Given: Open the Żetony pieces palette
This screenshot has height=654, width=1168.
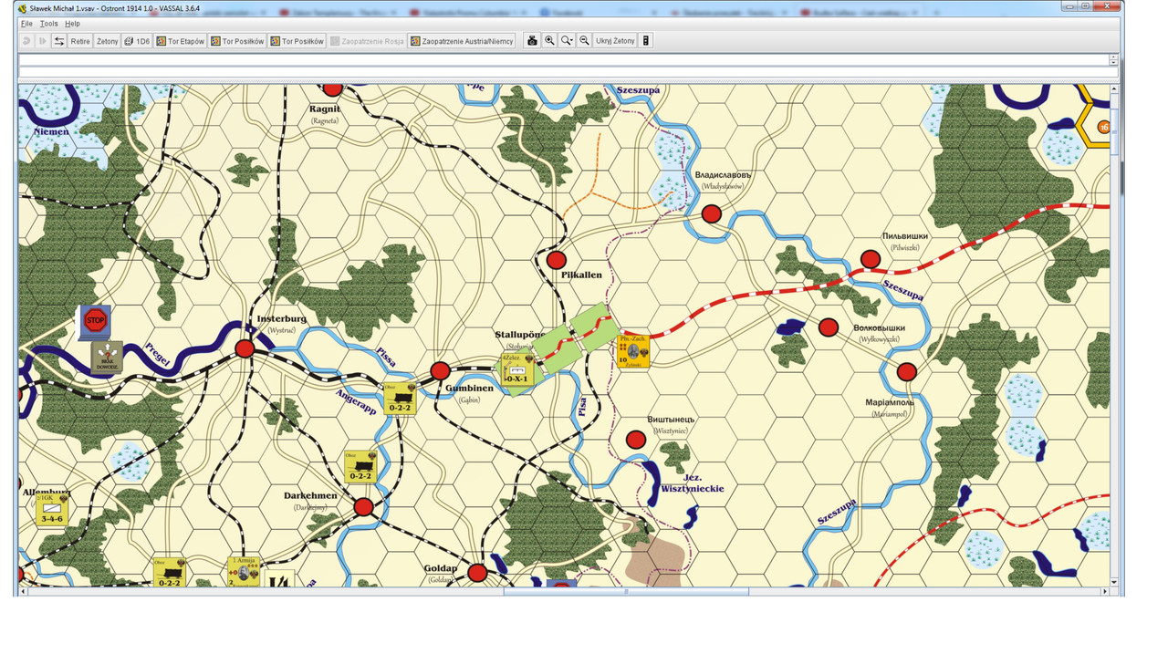Looking at the screenshot, I should 108,41.
